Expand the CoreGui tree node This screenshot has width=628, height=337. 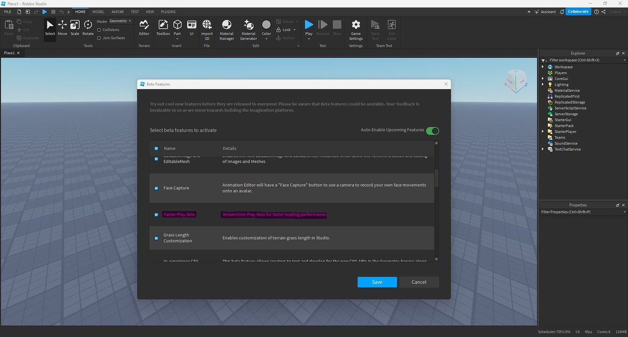coord(542,79)
